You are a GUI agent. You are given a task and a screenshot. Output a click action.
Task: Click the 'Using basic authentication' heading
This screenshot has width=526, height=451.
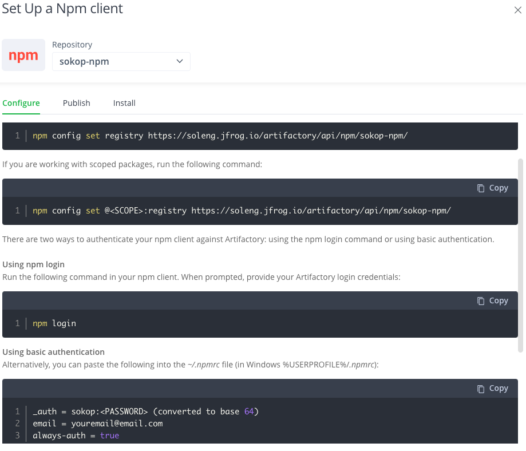[53, 352]
